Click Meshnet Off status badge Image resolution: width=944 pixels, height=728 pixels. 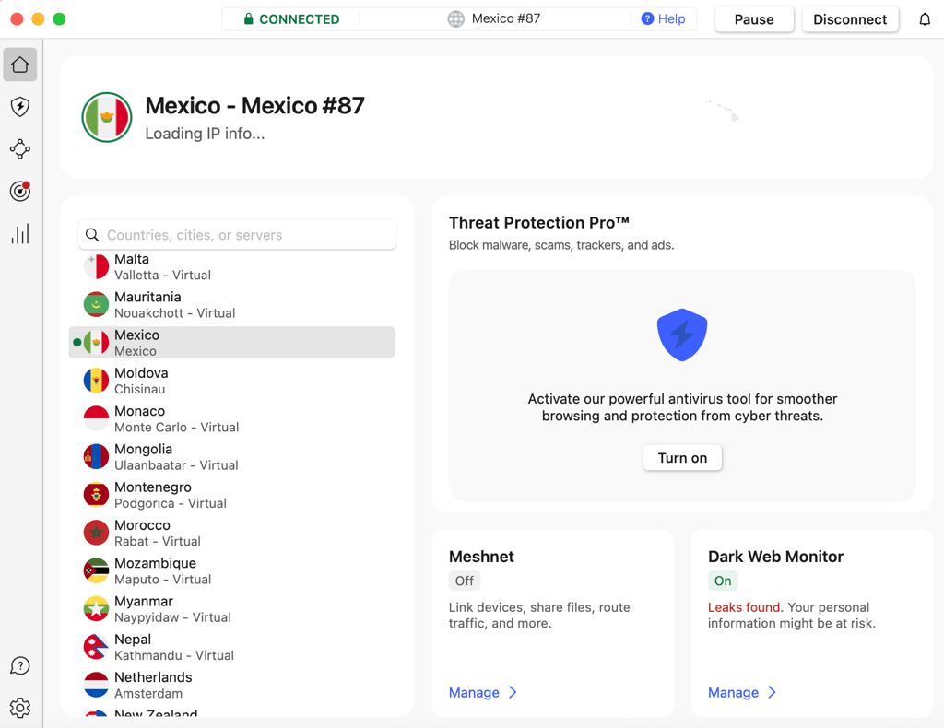[x=465, y=581]
